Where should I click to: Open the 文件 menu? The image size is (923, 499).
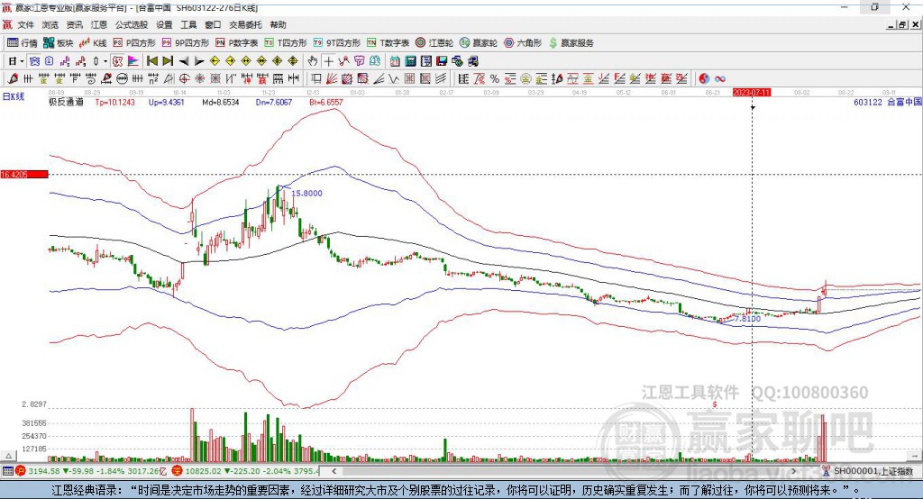coord(25,24)
